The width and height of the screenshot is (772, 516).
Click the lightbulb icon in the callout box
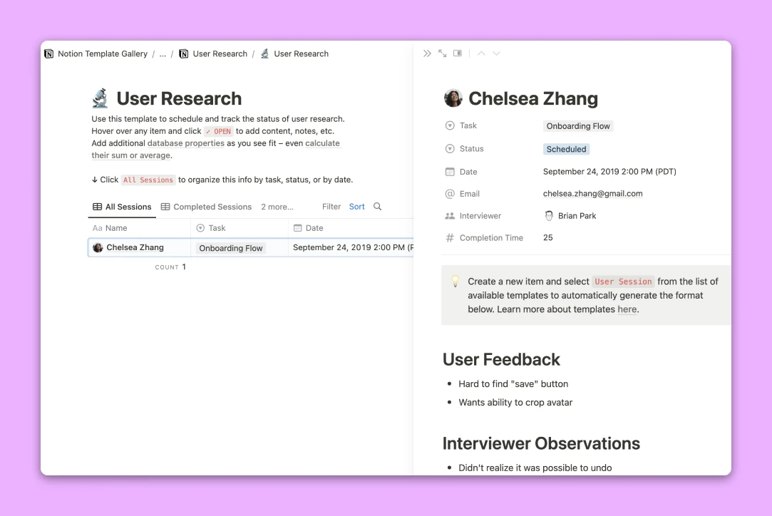tap(455, 281)
